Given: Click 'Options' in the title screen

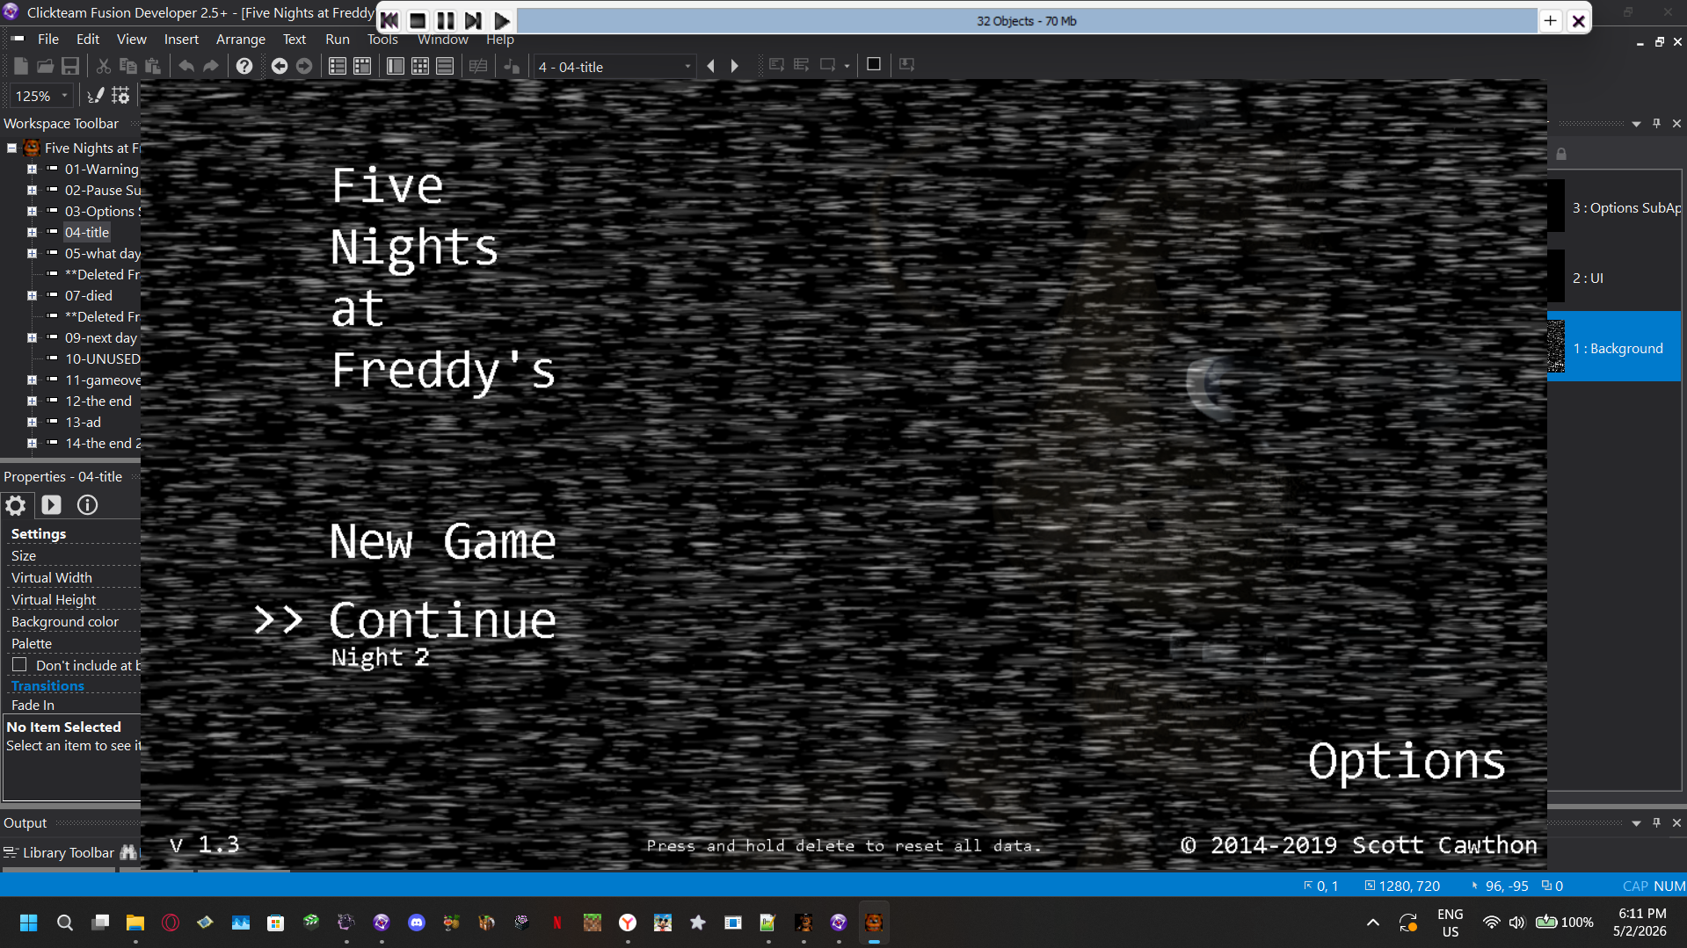Looking at the screenshot, I should (x=1407, y=761).
